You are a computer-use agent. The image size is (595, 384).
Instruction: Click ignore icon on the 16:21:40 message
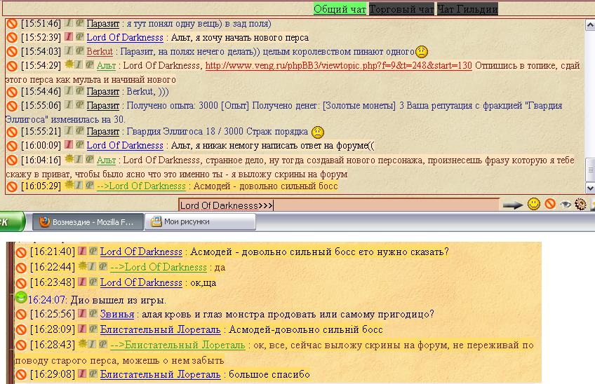tap(21, 252)
